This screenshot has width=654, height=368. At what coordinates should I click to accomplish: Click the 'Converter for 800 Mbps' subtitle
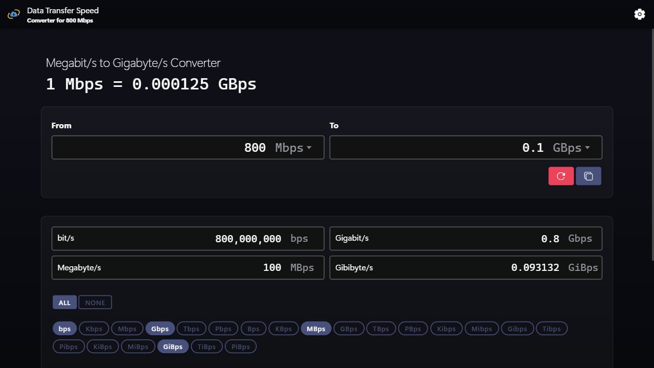tap(60, 20)
